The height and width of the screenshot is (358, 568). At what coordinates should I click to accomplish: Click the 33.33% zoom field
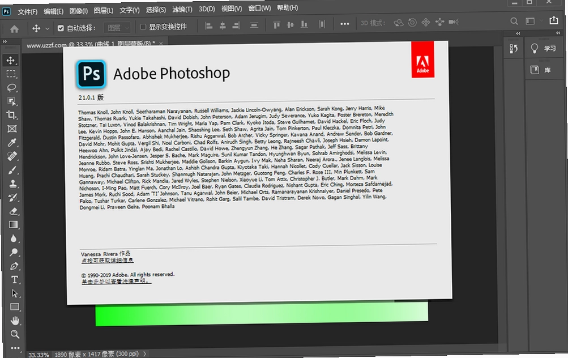coord(39,355)
